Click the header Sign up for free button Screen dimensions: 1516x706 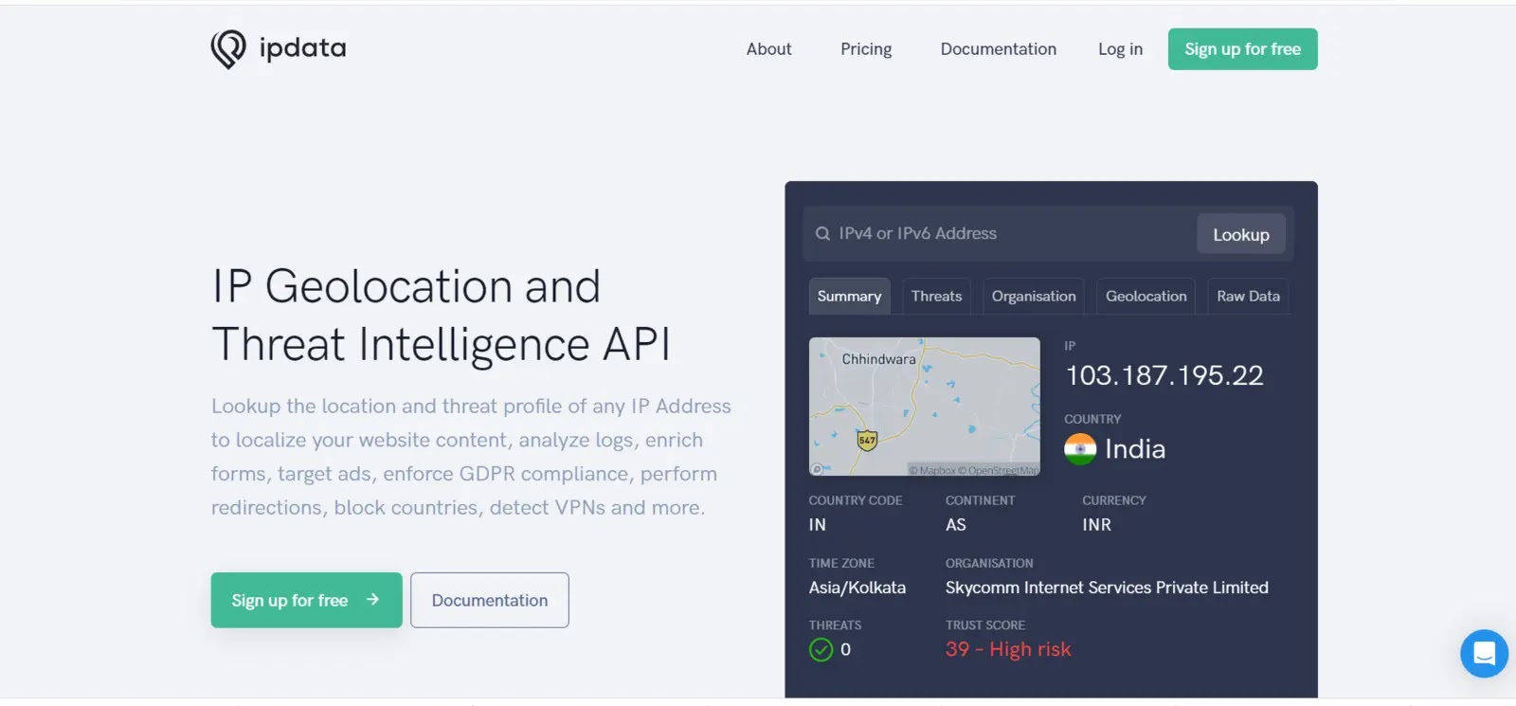point(1242,49)
